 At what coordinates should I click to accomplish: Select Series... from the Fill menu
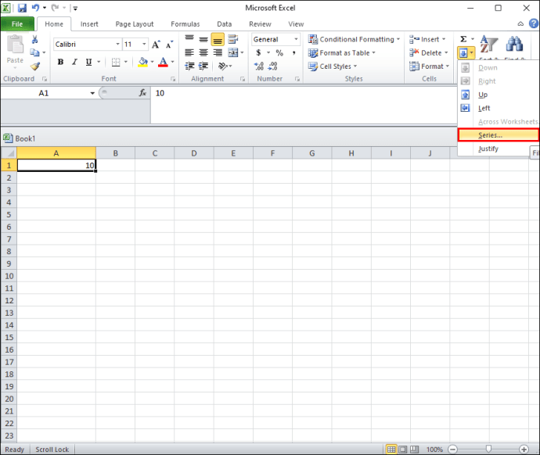491,135
